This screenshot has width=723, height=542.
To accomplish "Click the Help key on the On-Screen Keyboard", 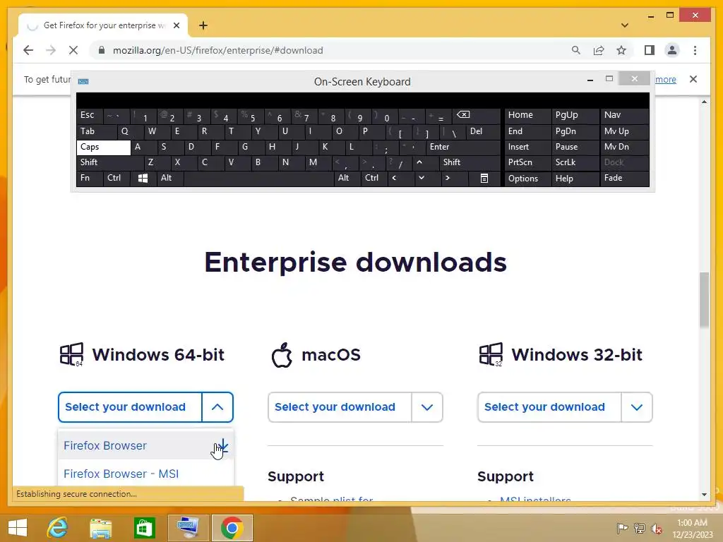I will pyautogui.click(x=575, y=179).
